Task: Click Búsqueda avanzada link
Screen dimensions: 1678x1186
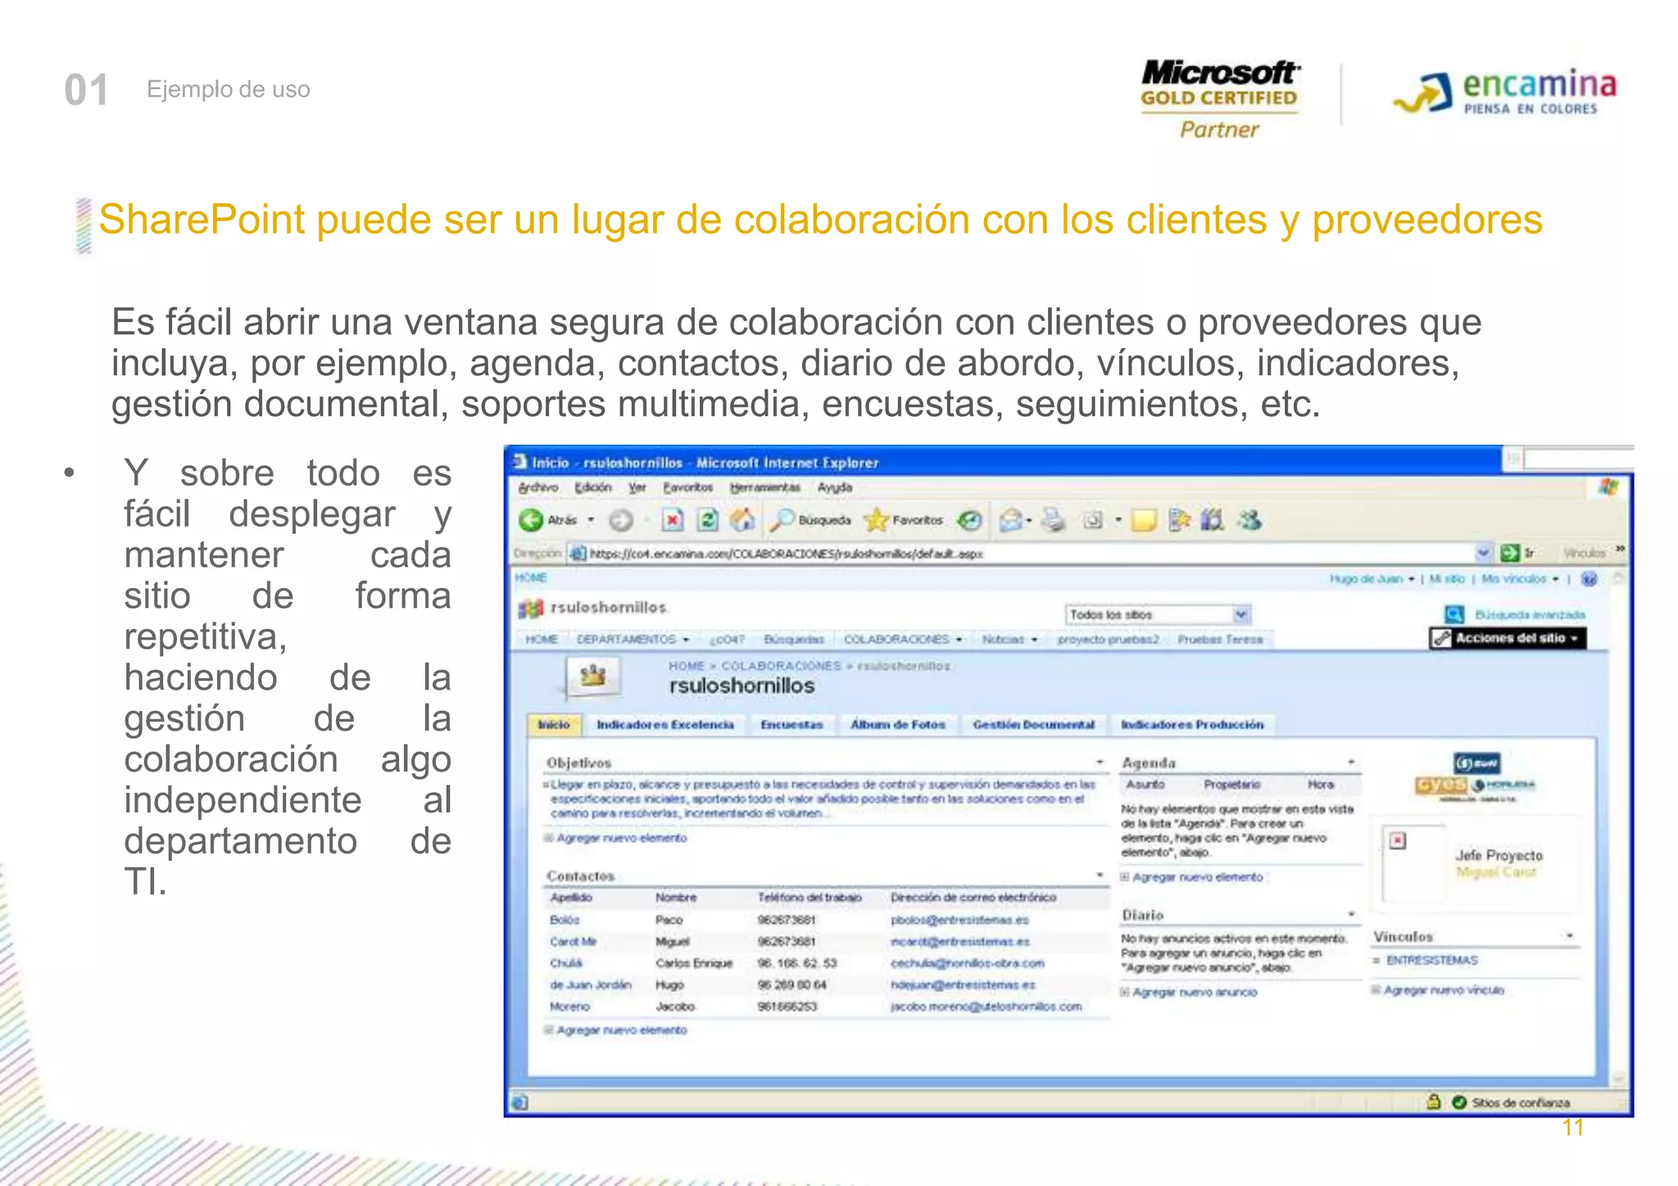Action: click(1530, 614)
